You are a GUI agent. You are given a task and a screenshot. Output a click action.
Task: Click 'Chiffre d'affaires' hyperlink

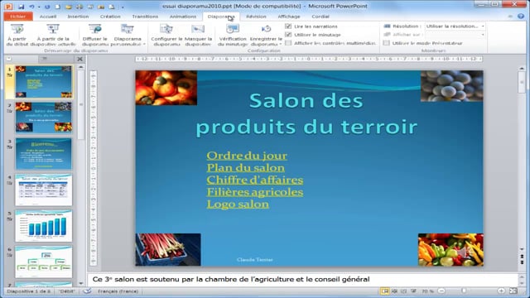255,180
